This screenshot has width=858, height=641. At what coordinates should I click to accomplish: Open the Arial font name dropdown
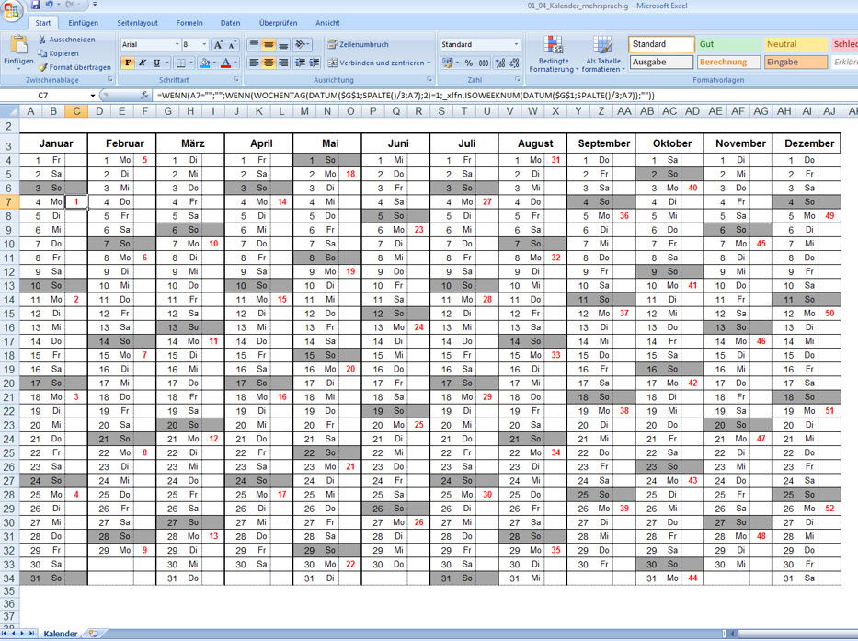tap(177, 44)
